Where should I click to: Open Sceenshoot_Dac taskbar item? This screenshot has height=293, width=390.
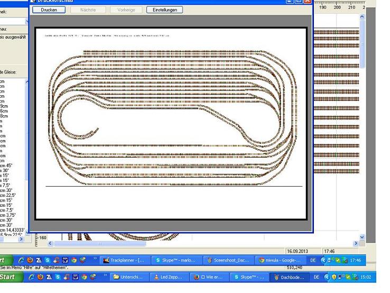tap(228, 260)
